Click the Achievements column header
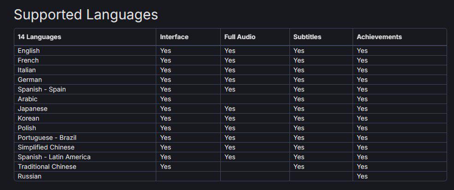454x190 pixels. coord(379,37)
